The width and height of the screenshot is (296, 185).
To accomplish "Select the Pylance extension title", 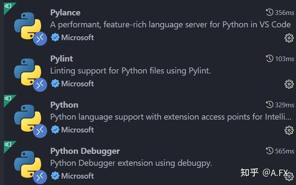I will (x=65, y=13).
